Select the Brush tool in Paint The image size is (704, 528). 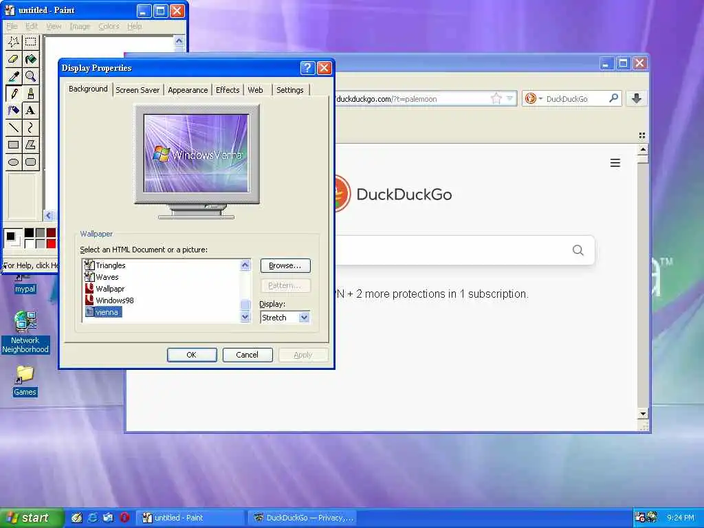[x=30, y=93]
